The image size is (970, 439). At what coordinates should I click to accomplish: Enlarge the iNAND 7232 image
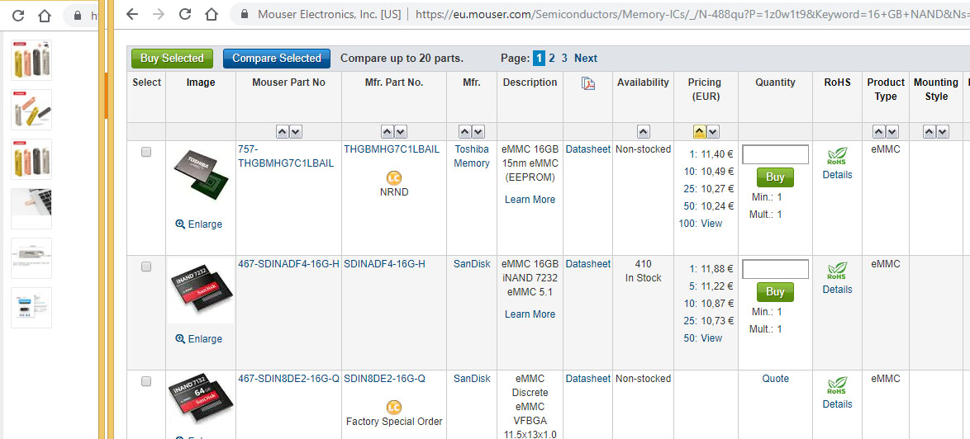click(x=198, y=339)
